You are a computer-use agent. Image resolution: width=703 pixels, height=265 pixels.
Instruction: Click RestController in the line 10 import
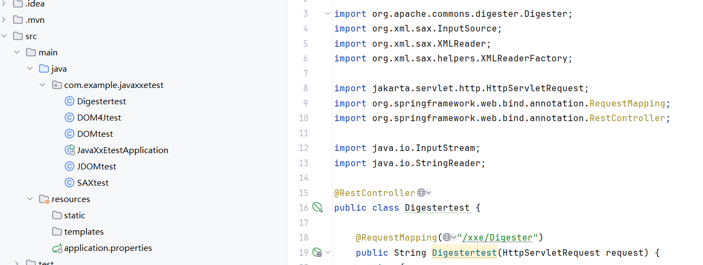click(627, 118)
